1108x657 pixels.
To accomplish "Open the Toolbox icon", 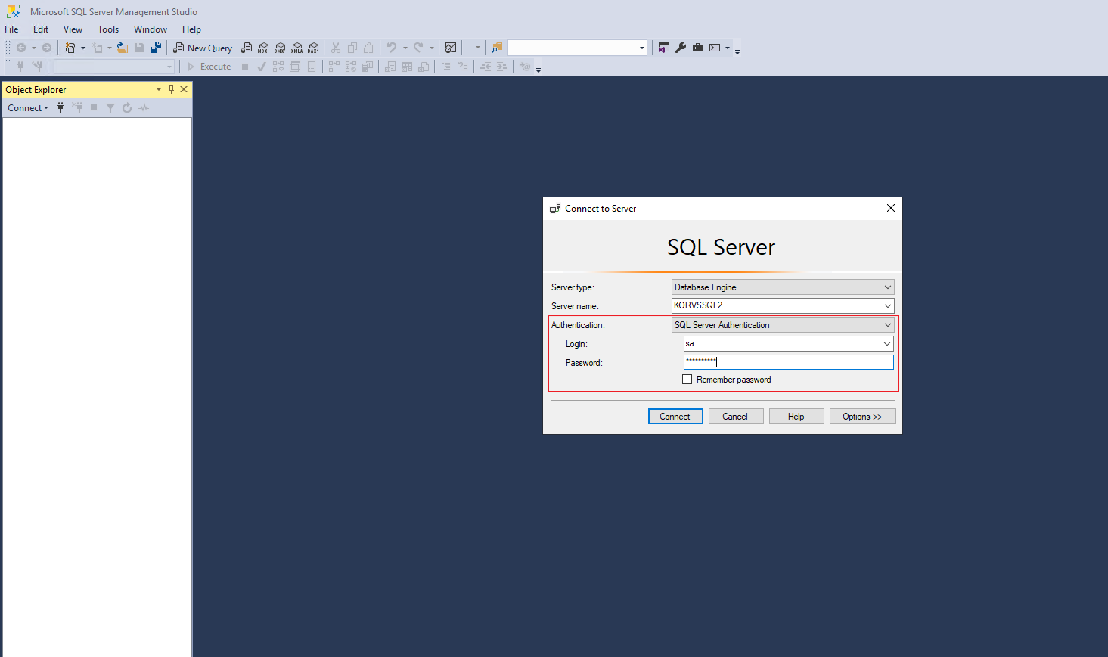I will (697, 48).
